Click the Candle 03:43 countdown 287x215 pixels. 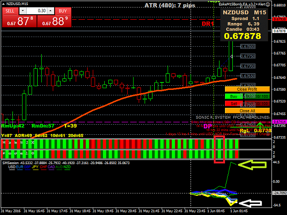tap(243, 29)
